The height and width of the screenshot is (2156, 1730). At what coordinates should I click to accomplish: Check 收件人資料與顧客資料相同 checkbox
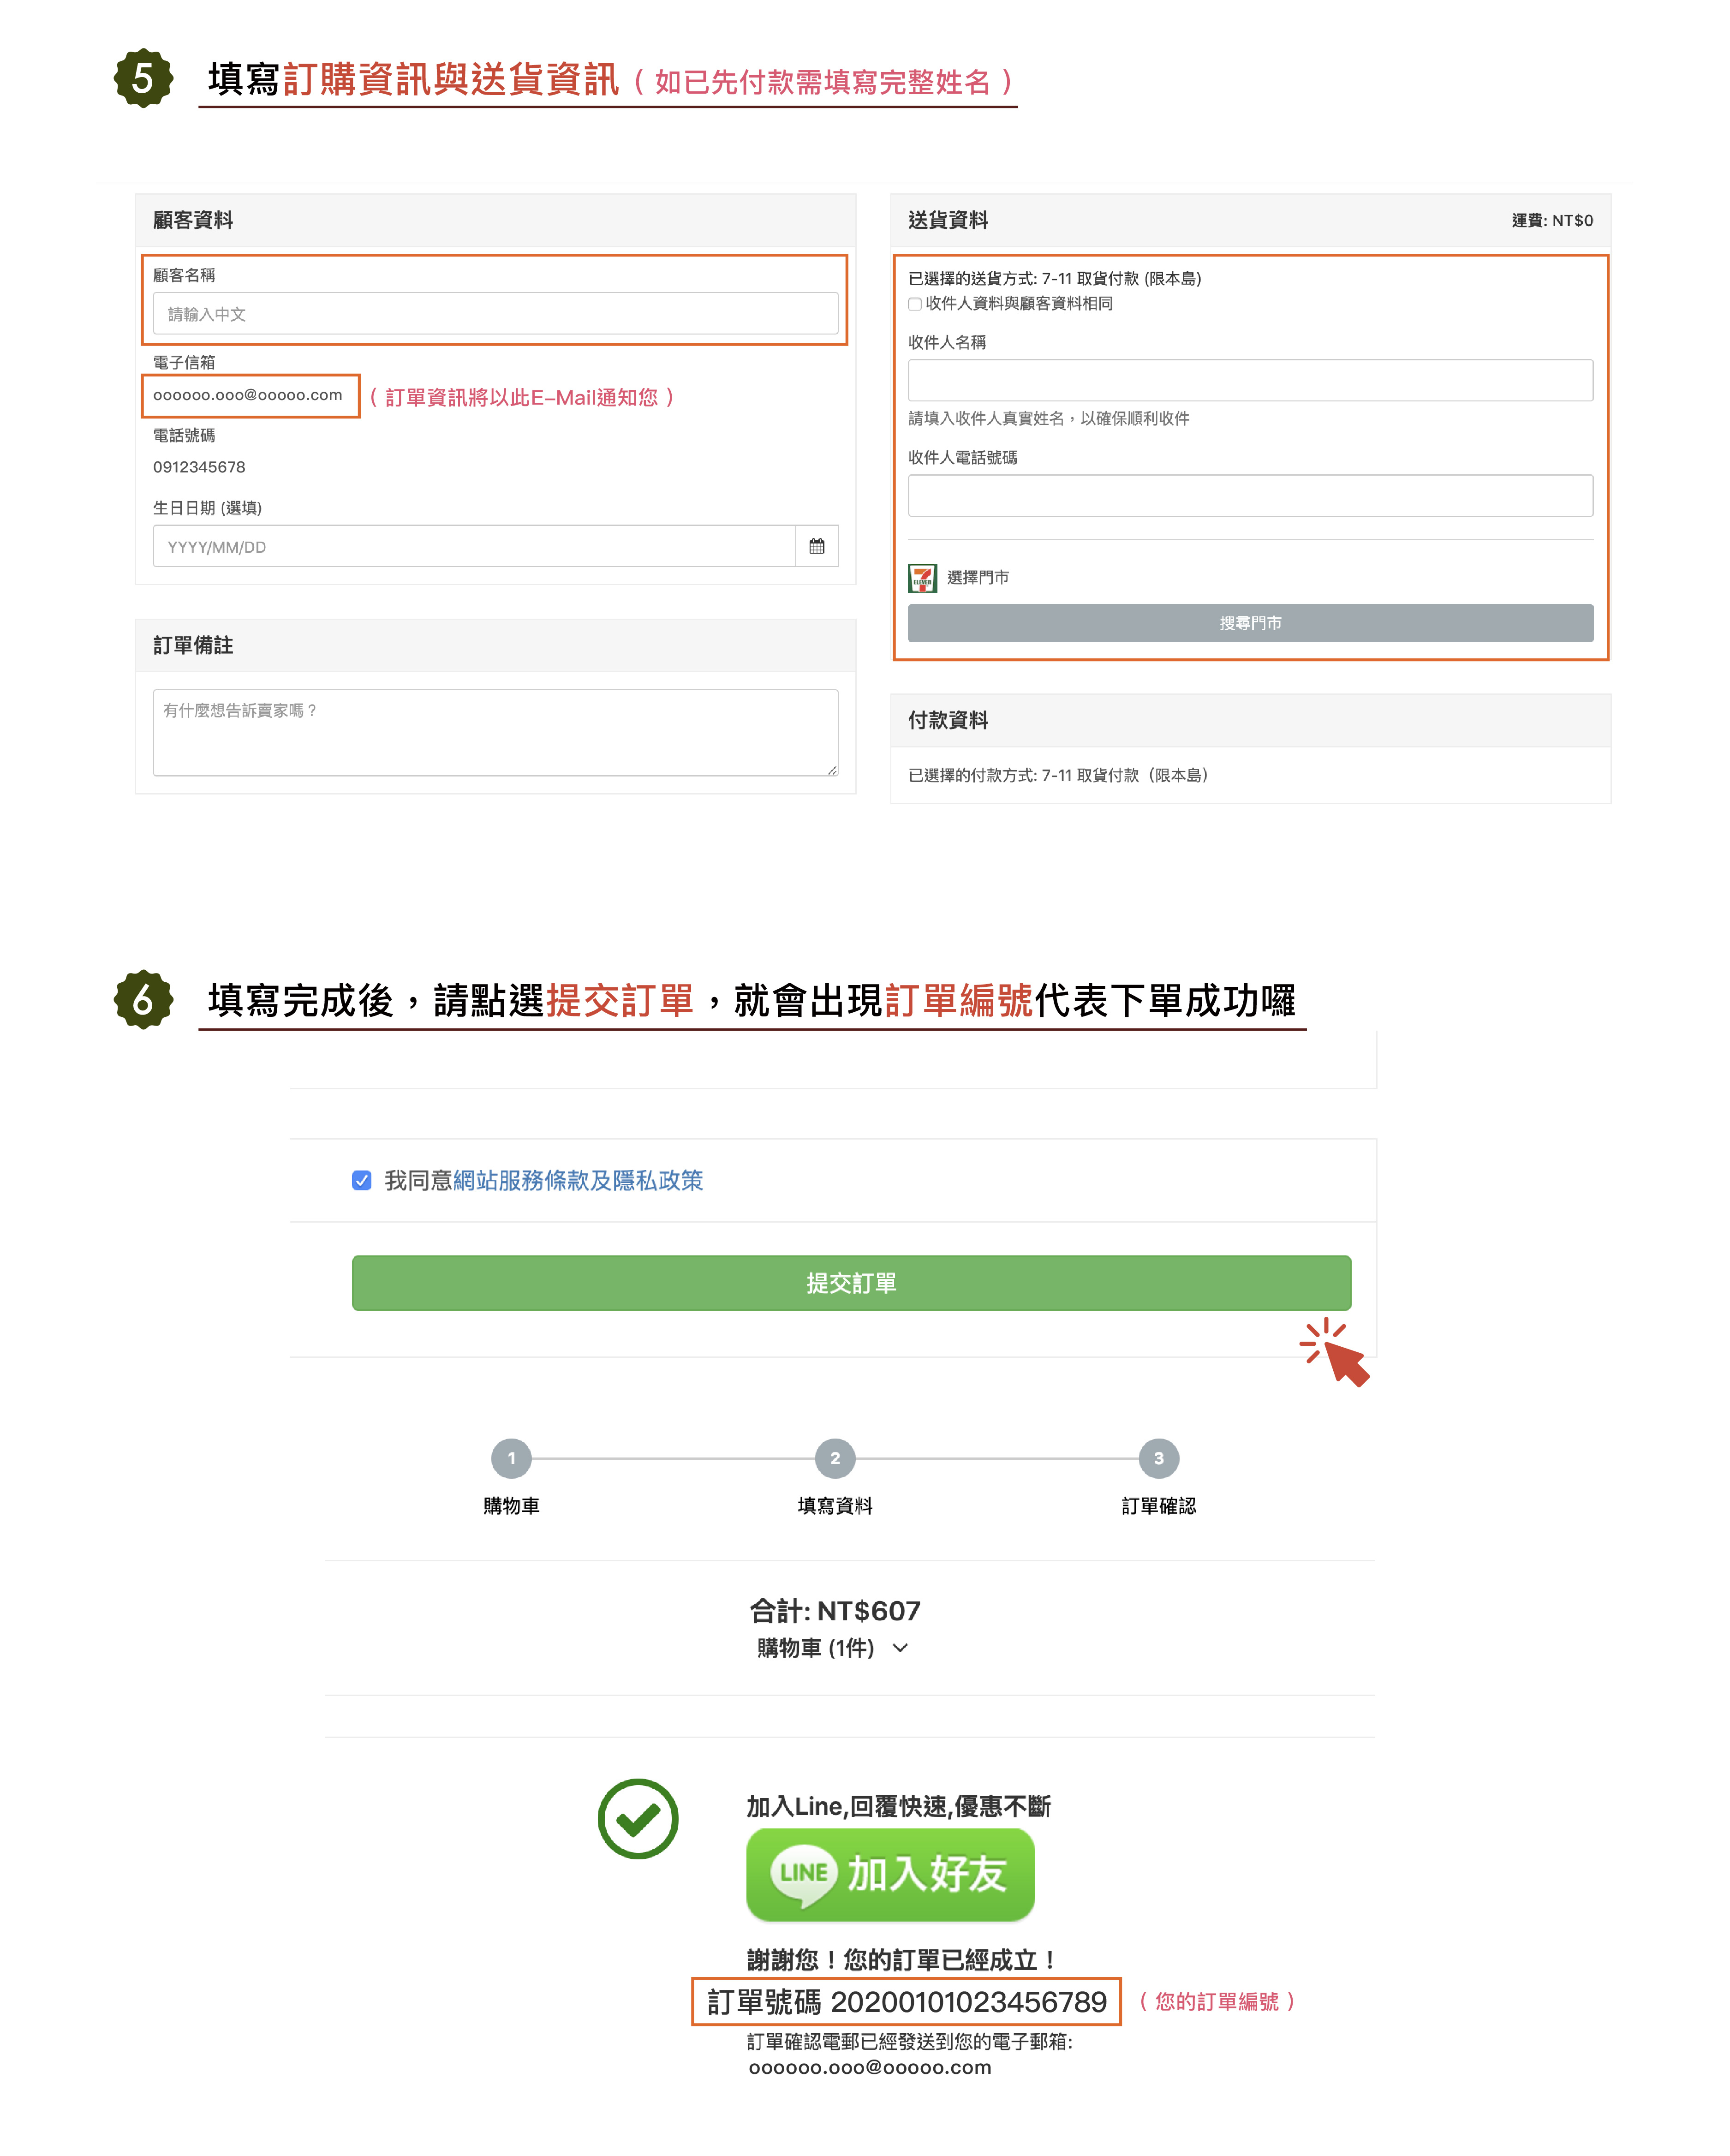pos(914,304)
